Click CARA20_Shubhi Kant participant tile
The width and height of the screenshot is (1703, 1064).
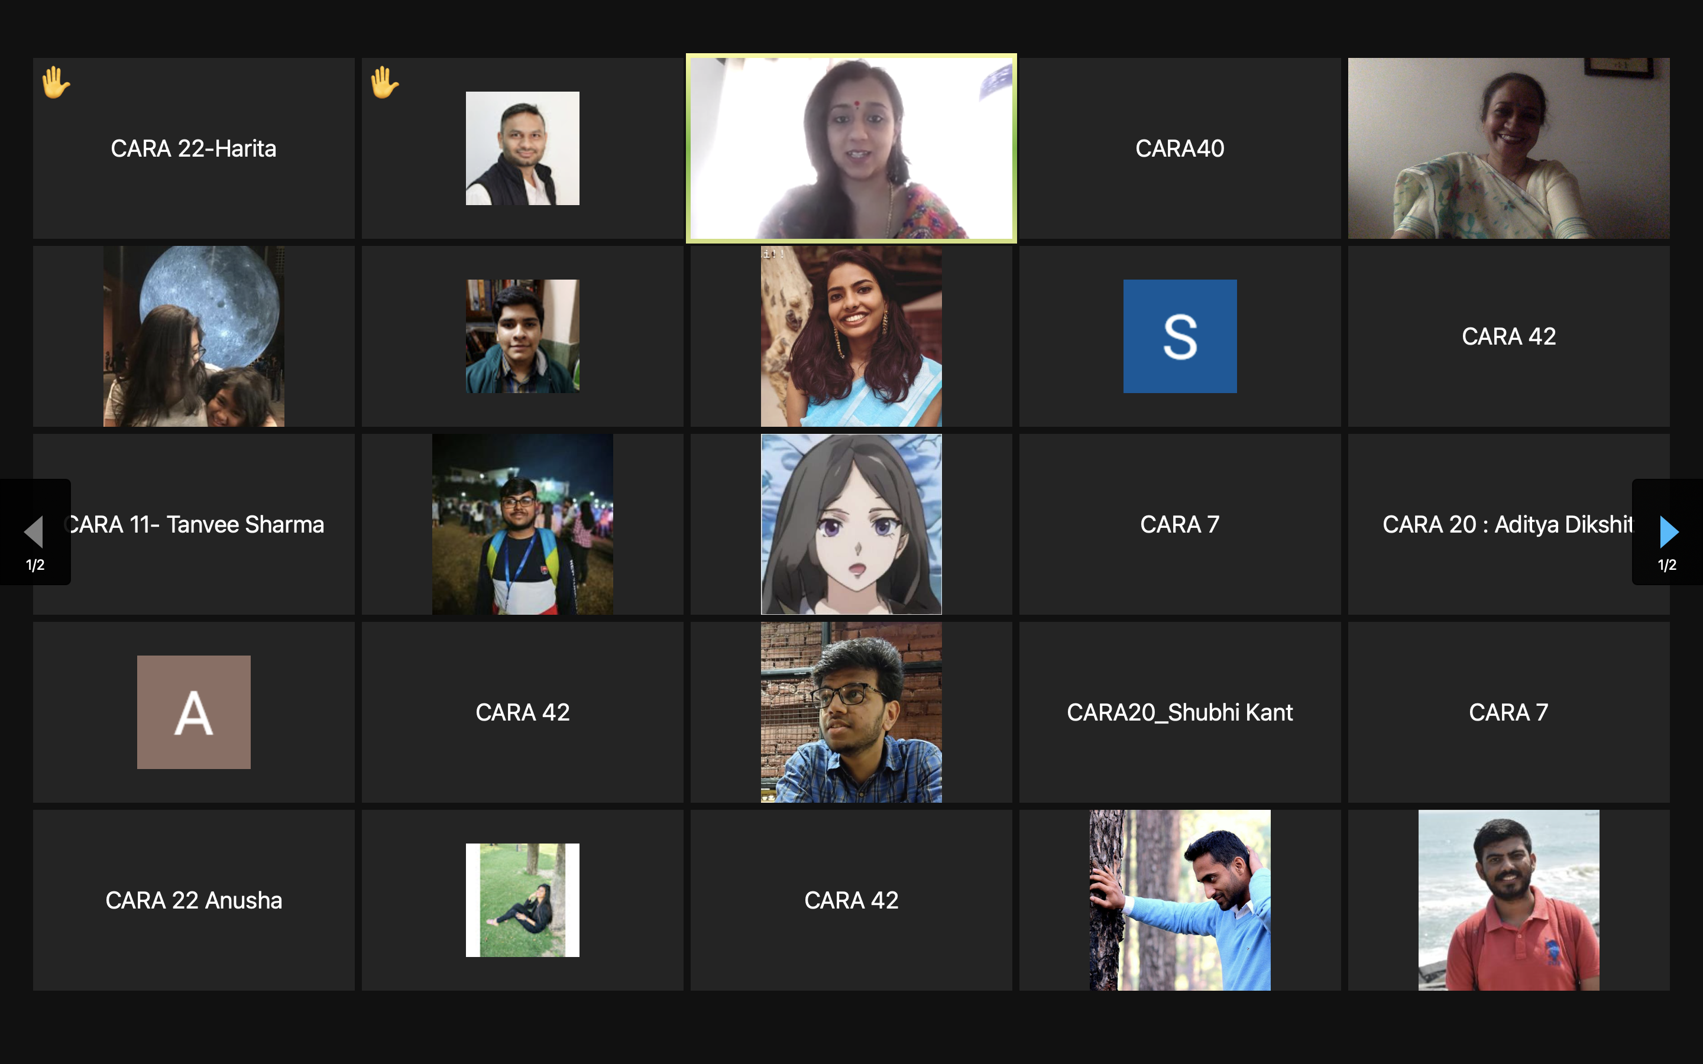pos(1180,712)
